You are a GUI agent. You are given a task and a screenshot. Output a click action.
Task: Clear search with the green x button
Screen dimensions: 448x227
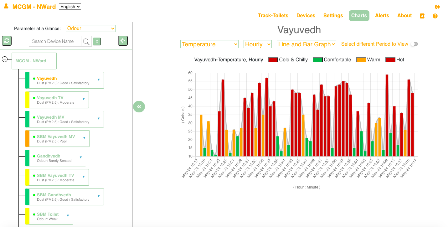(97, 41)
